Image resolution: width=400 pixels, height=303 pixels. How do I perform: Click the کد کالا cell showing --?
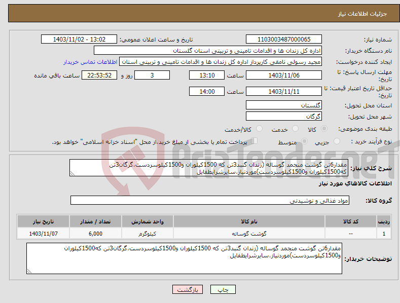point(351,234)
